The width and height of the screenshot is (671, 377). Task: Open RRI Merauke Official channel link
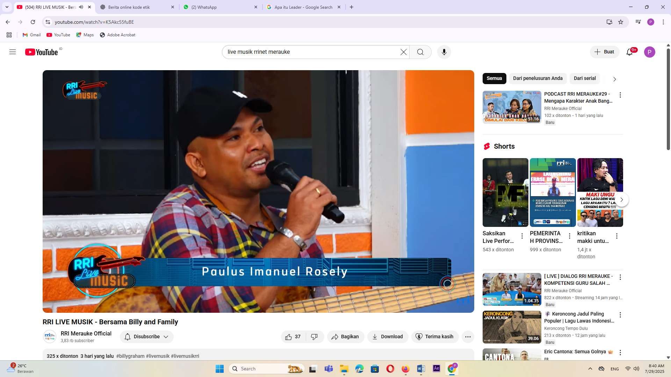(x=86, y=333)
